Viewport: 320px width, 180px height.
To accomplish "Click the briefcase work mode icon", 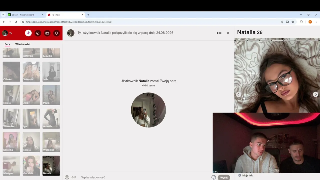I will [47, 33].
